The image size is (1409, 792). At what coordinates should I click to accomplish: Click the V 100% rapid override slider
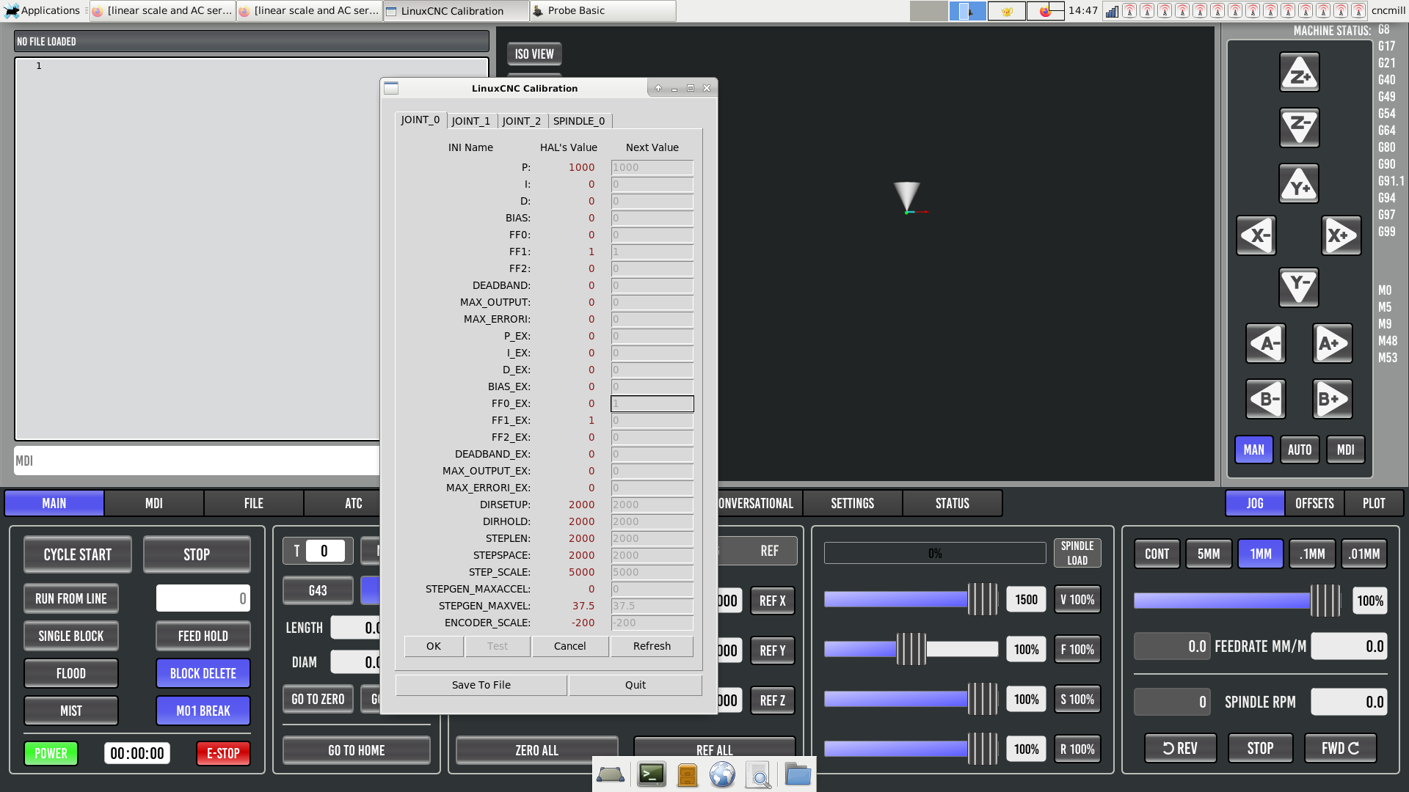pos(911,599)
